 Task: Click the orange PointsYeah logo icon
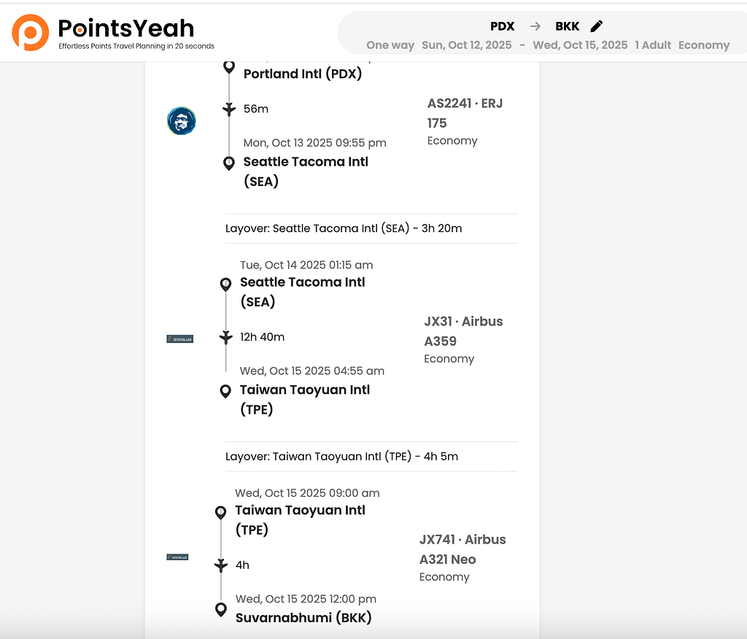31,33
